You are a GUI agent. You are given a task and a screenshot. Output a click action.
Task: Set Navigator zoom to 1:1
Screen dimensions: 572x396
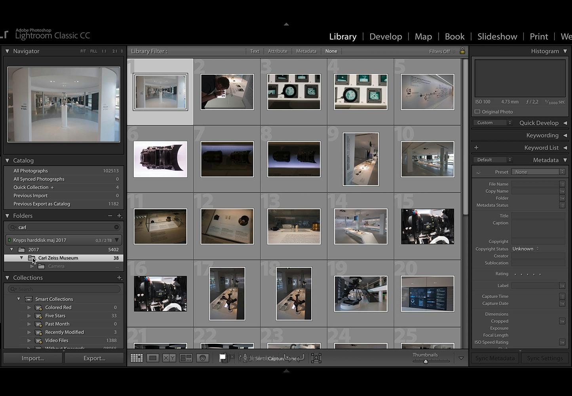pos(104,51)
